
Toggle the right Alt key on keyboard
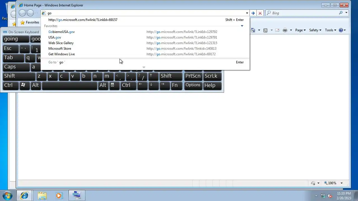coord(103,85)
